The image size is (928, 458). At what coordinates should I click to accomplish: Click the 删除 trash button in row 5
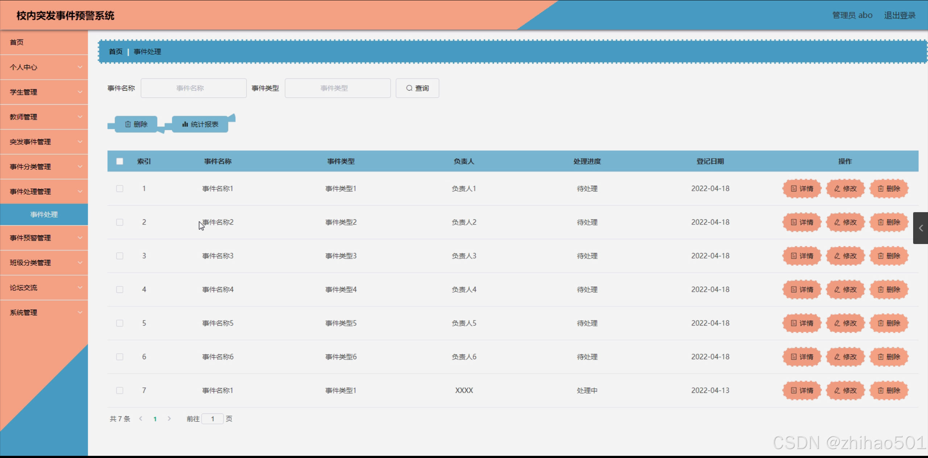889,323
